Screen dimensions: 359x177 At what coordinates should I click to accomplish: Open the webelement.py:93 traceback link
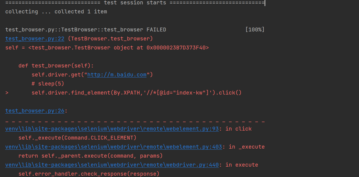(x=112, y=129)
